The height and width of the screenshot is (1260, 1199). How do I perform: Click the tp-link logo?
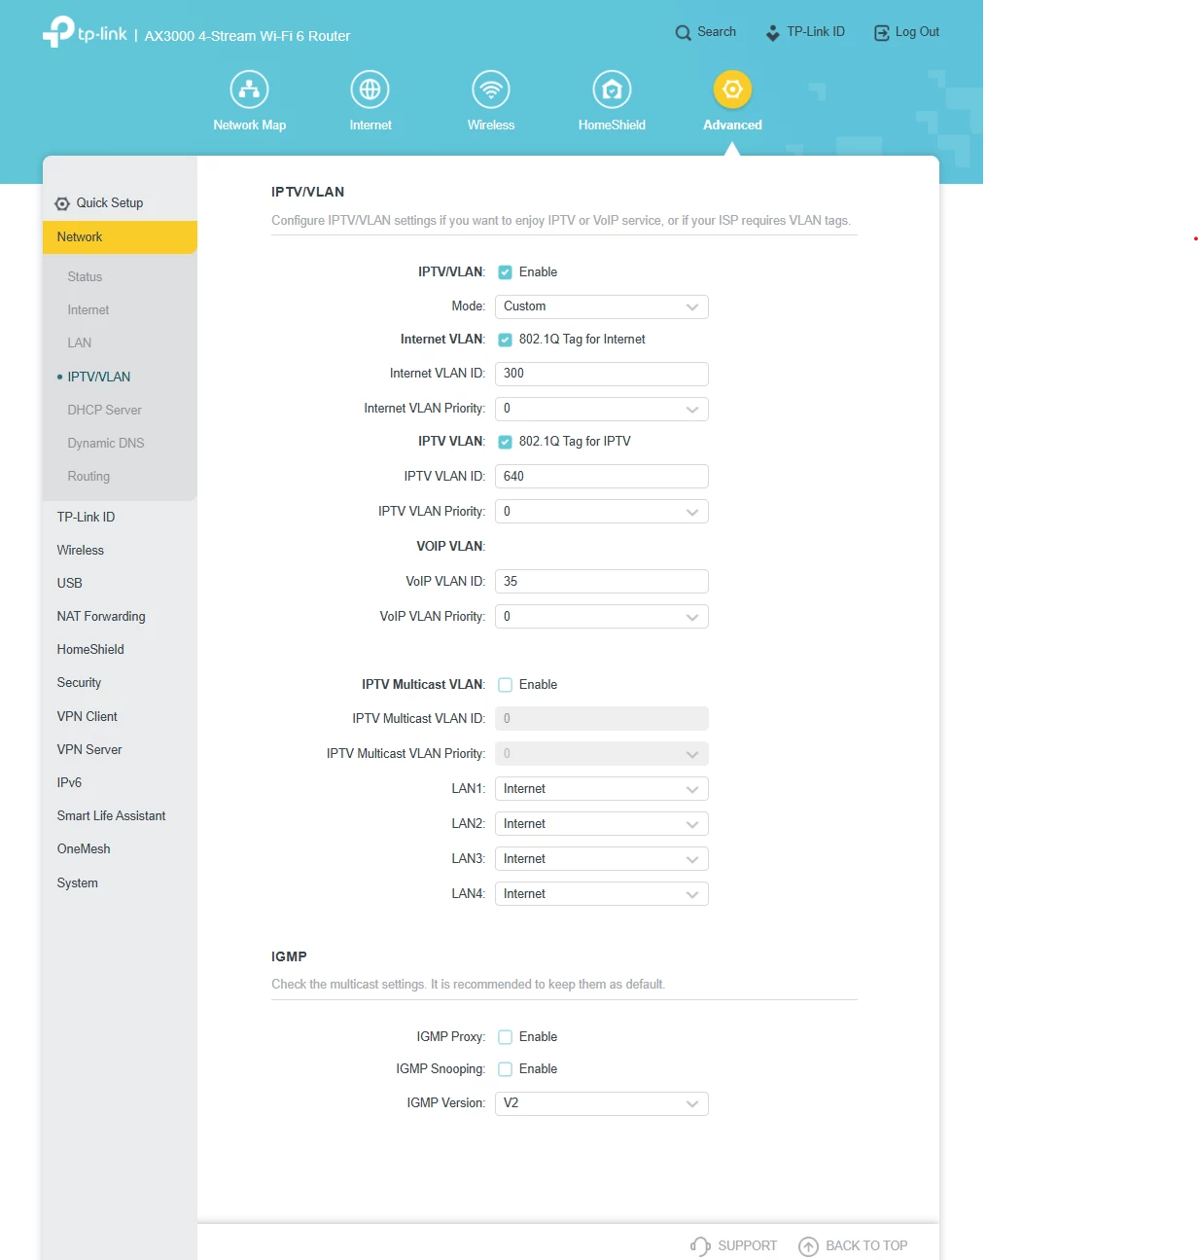(85, 32)
